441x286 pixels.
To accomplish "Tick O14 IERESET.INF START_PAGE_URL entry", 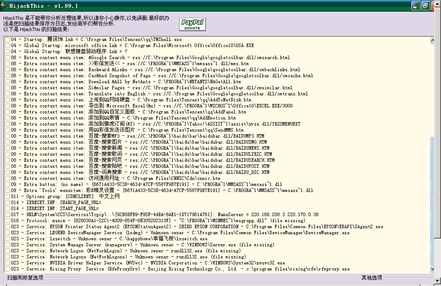I will pyautogui.click(x=8, y=208).
